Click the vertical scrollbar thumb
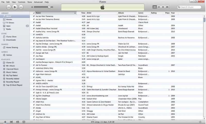206x124 pixels. (x=204, y=19)
